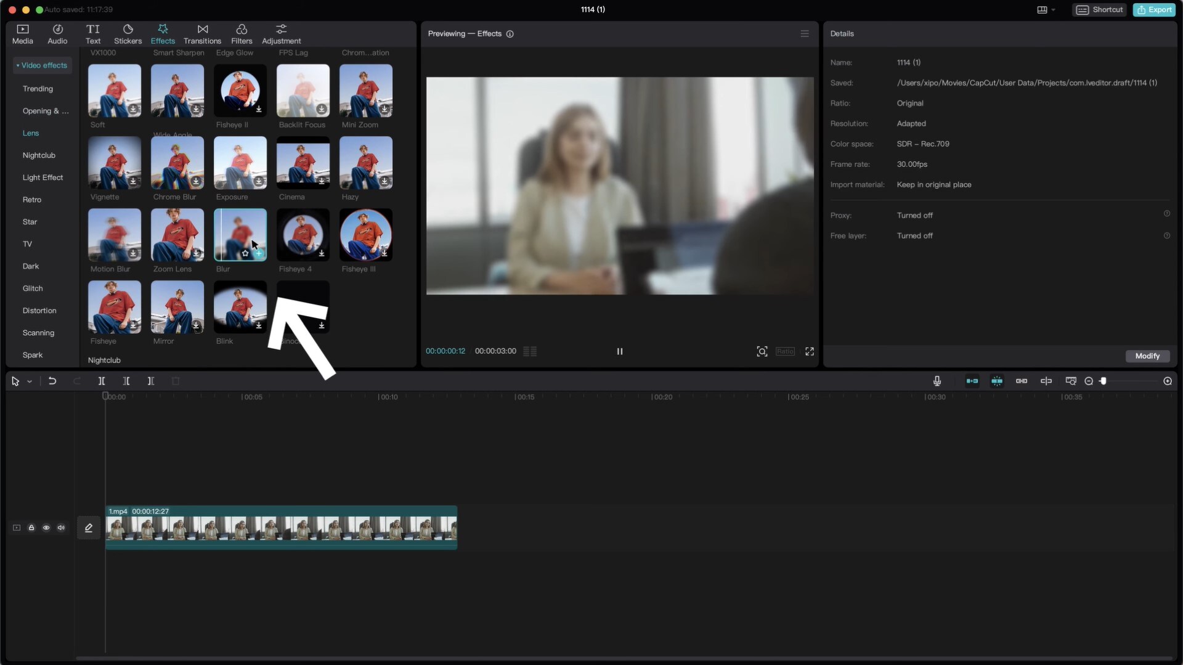Click the Modify button in Details
Screen dimensions: 1183x665
1147,356
